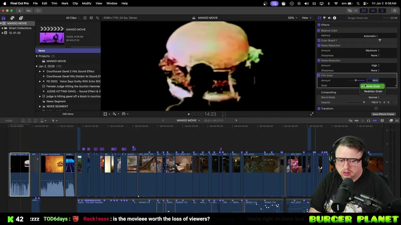This screenshot has width=401, height=225.
Task: Expand the Smart Collections folder
Action: pyautogui.click(x=3, y=28)
